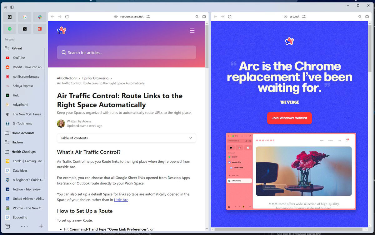
Task: Toggle the sidebar visibility
Action: (12, 7)
